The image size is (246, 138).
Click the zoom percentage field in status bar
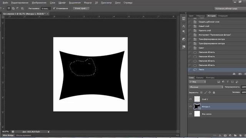click(x=5, y=132)
